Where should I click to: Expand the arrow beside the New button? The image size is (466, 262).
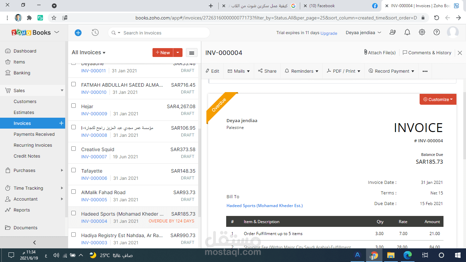tap(178, 53)
